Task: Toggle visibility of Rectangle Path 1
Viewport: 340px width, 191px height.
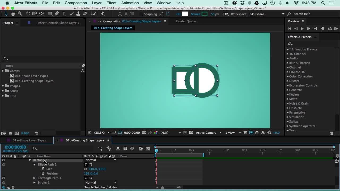Action: [3, 178]
